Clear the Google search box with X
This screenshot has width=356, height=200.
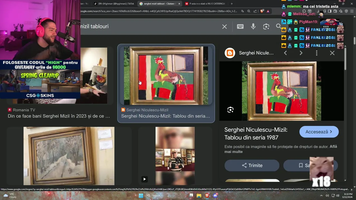[224, 26]
